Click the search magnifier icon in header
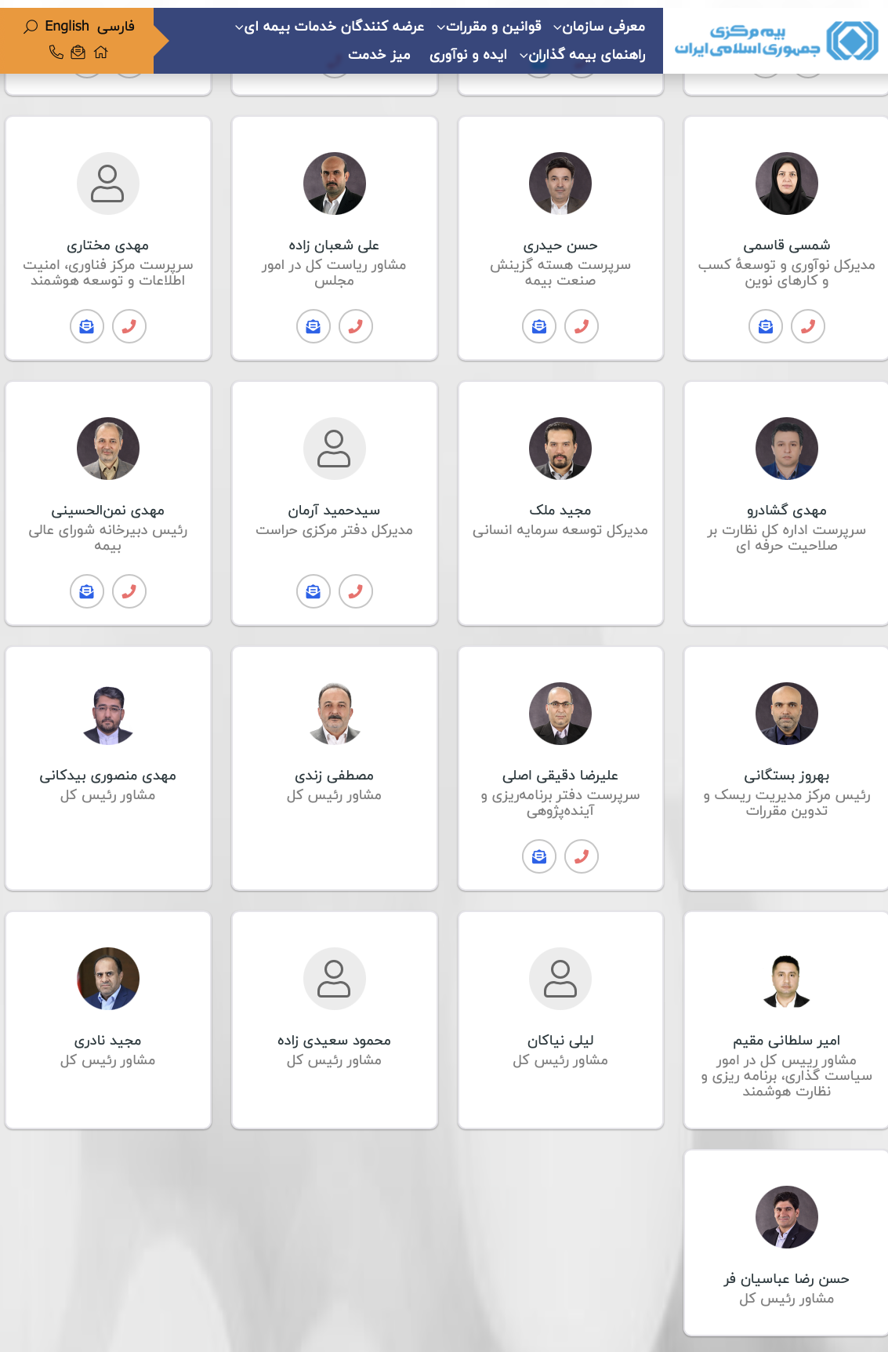 coord(31,27)
